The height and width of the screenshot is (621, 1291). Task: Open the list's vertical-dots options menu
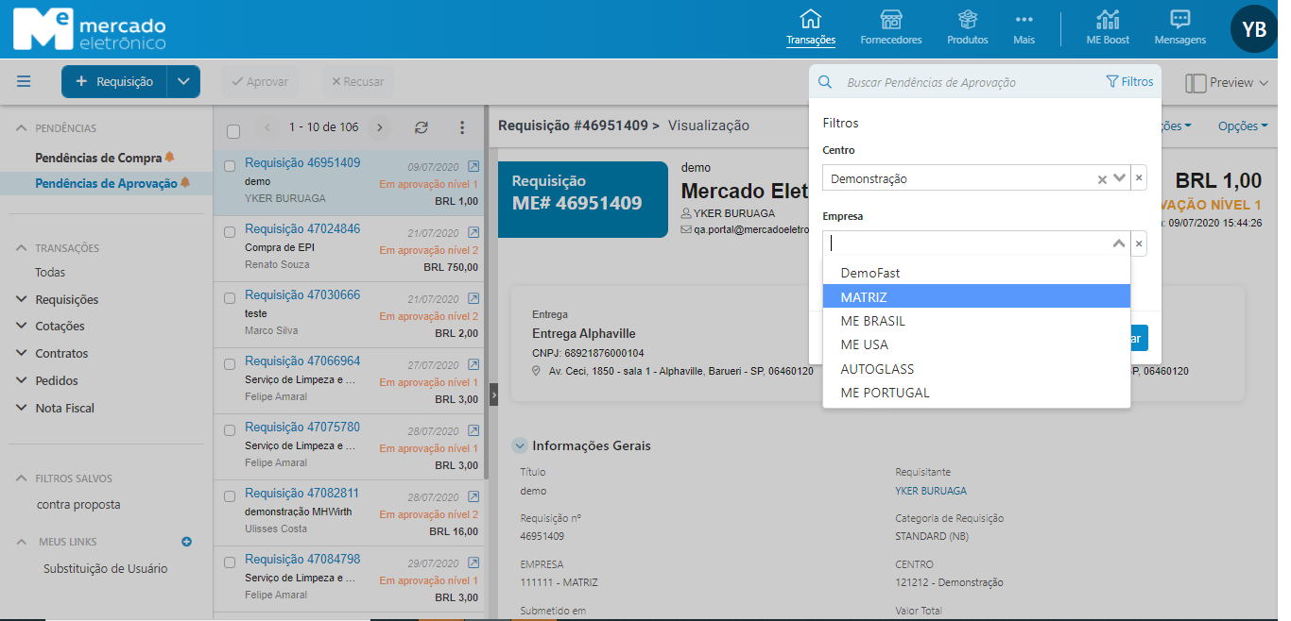pos(462,127)
